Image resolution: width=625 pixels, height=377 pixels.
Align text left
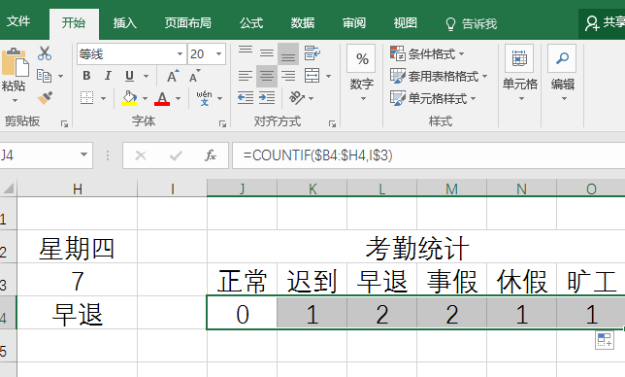point(246,76)
